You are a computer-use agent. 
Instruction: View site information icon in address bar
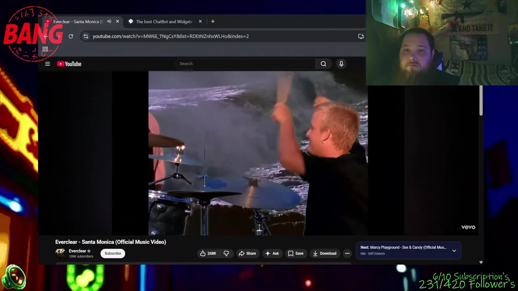click(85, 36)
